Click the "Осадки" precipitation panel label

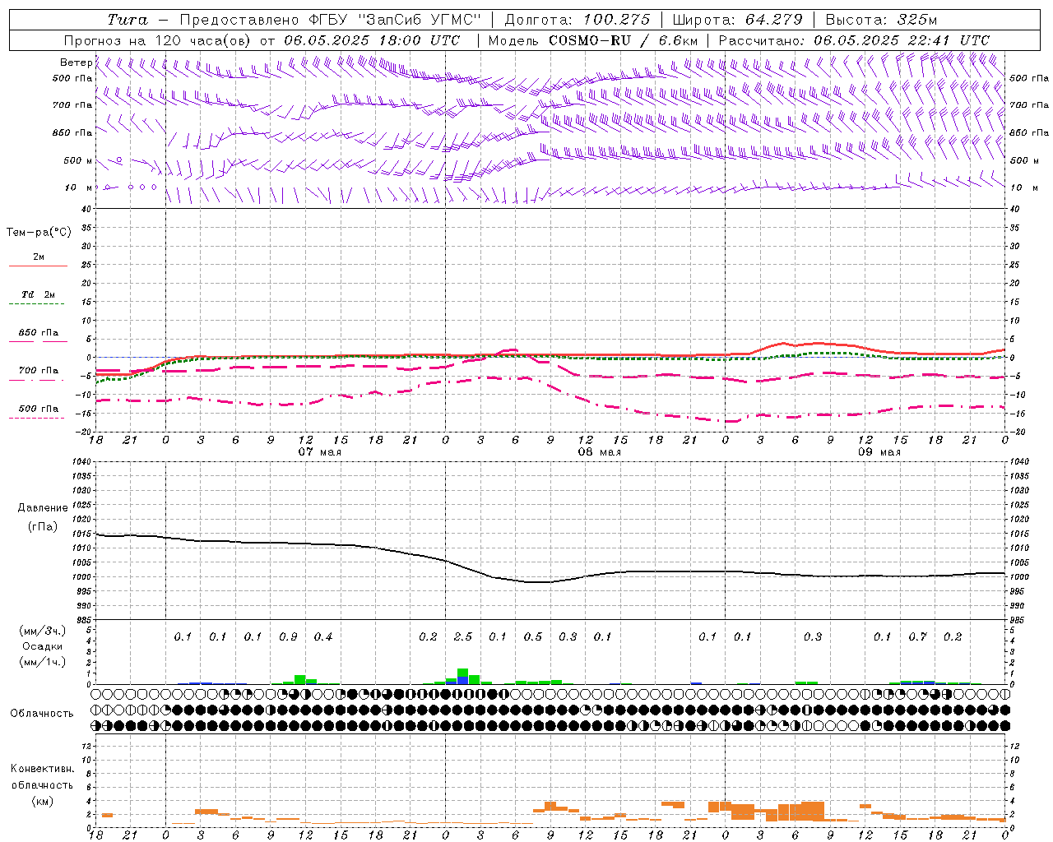[x=43, y=646]
